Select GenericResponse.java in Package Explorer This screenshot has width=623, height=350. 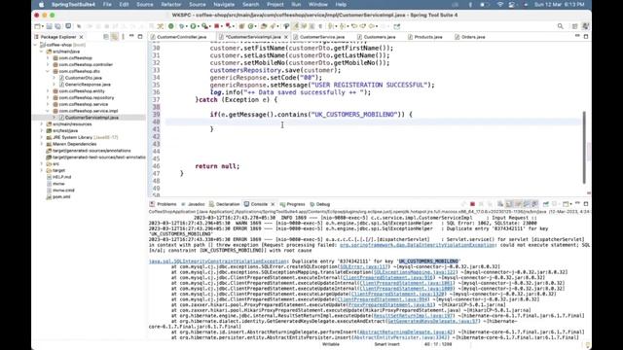[88, 85]
